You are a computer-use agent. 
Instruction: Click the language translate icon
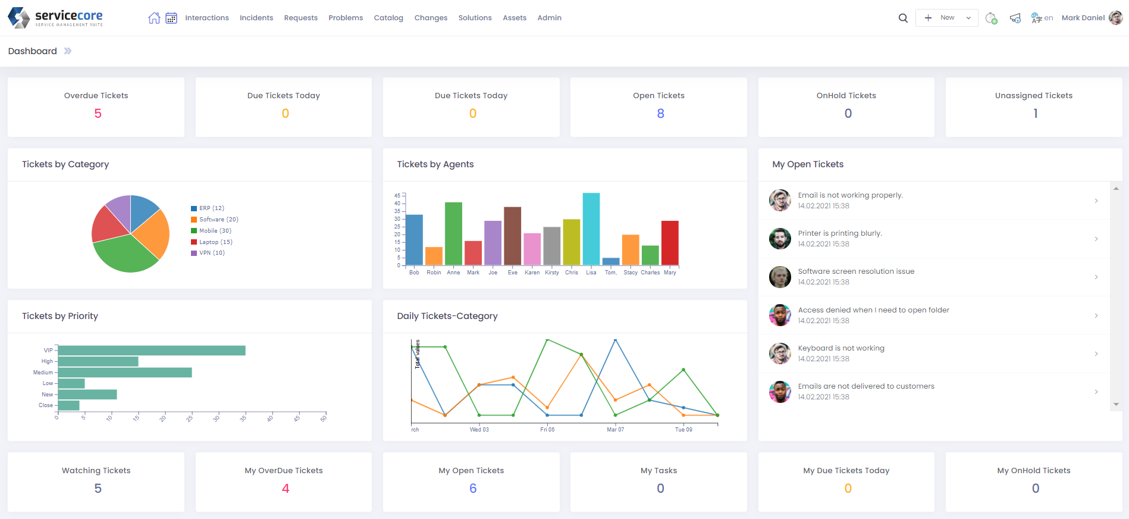point(1037,18)
